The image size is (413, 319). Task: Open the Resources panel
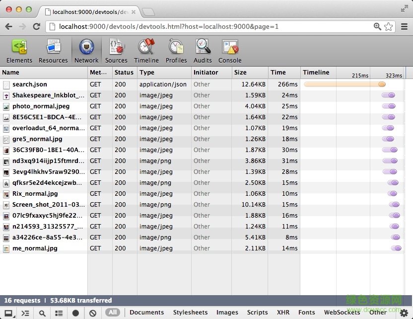pyautogui.click(x=53, y=51)
